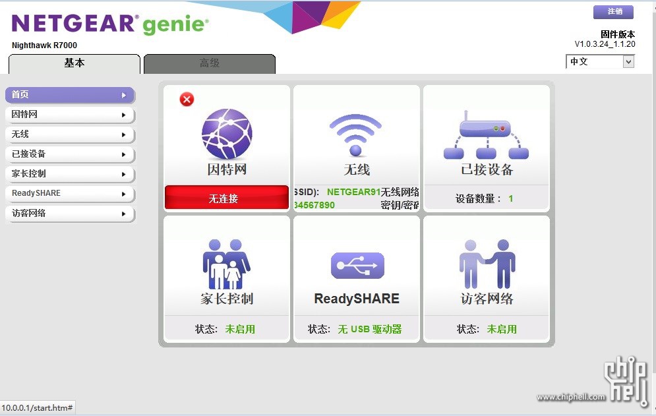The image size is (656, 416).
Task: Select 访客网络 in the sidebar menu
Action: click(70, 214)
